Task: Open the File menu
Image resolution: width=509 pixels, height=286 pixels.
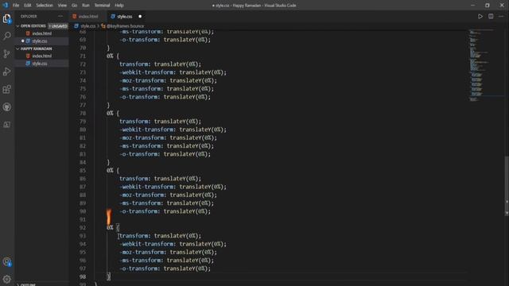Action: (16, 6)
